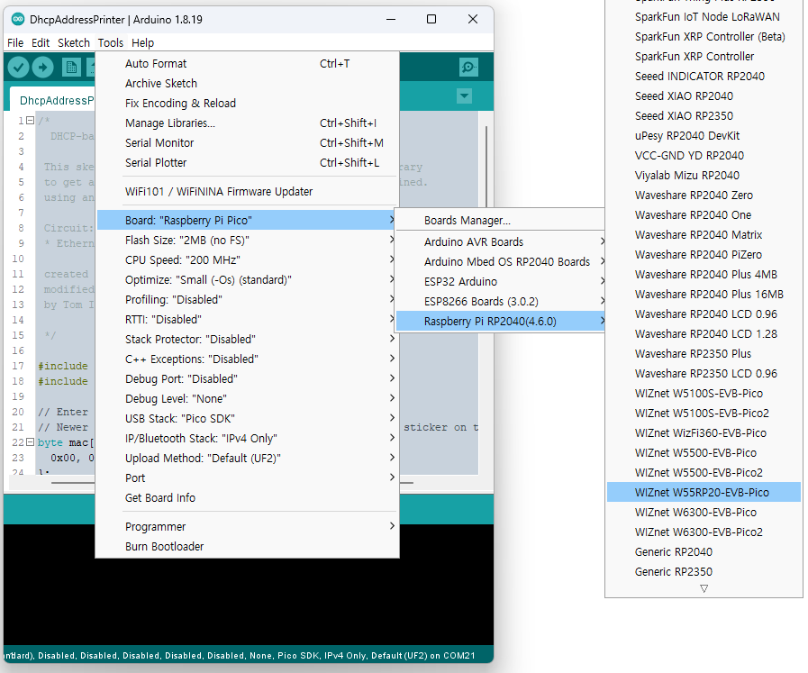Launch Serial Monitor from Tools menu
The height and width of the screenshot is (673, 808).
pyautogui.click(x=248, y=143)
